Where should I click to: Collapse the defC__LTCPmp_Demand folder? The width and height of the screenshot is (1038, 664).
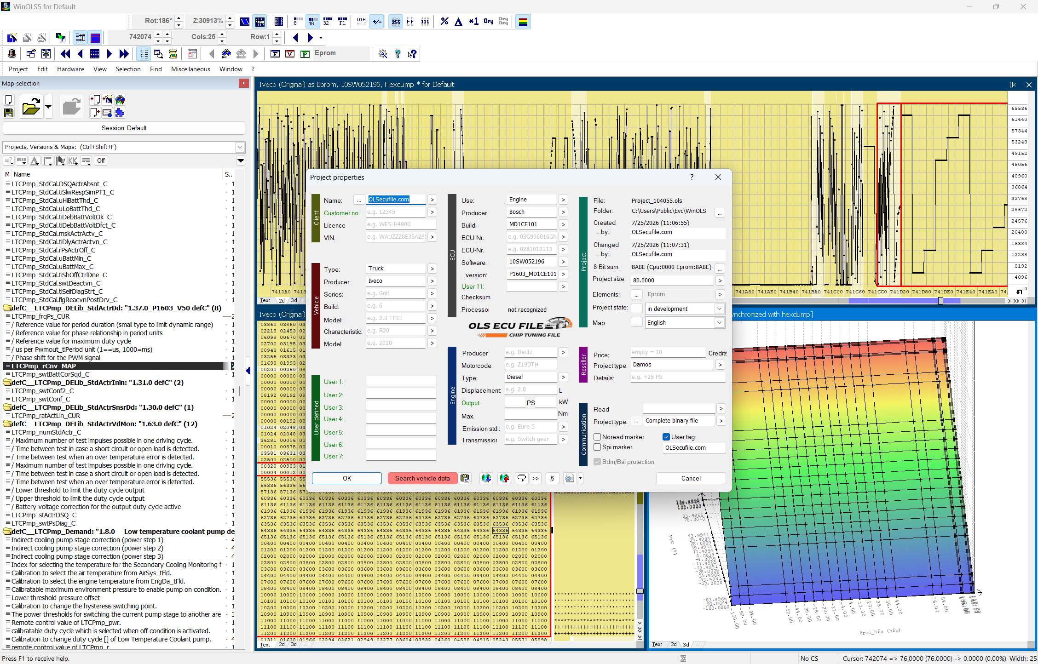coord(7,532)
